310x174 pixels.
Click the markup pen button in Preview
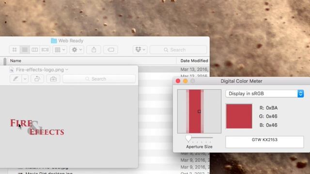(x=15, y=79)
